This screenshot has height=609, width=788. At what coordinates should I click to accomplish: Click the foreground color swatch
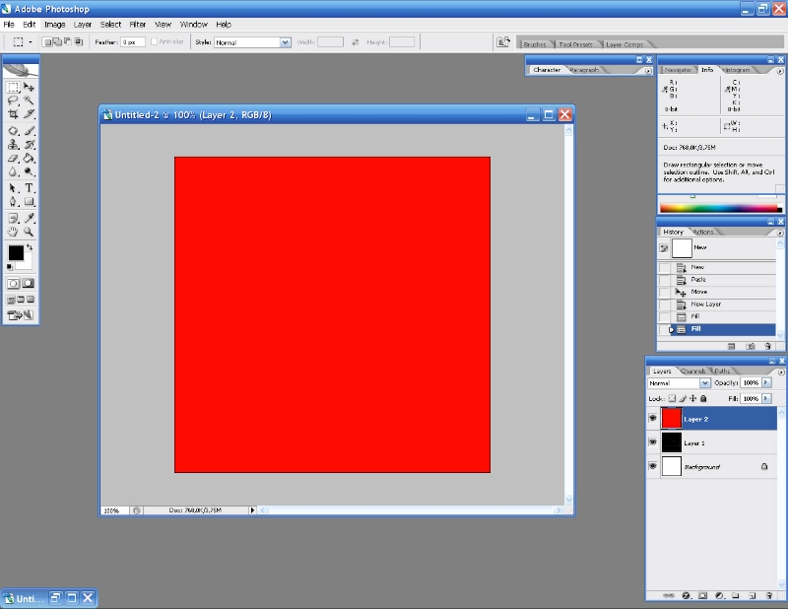point(16,253)
